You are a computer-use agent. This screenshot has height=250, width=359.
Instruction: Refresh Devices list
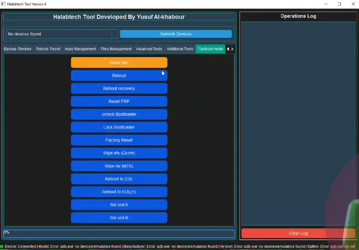coord(175,34)
